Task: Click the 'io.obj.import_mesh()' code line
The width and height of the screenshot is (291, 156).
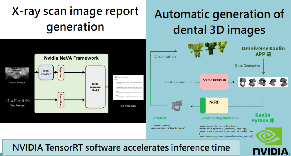Action: (160, 125)
